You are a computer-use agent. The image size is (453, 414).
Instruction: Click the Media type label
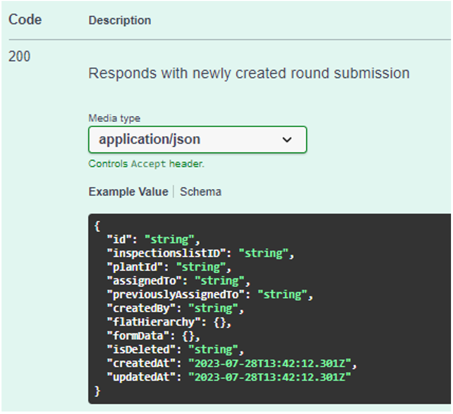pyautogui.click(x=114, y=118)
